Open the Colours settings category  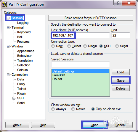[x=23, y=70]
